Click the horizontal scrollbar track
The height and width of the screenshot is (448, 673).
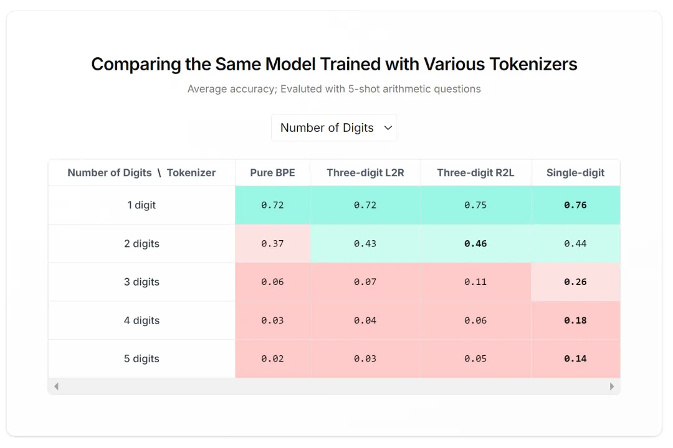tap(334, 386)
